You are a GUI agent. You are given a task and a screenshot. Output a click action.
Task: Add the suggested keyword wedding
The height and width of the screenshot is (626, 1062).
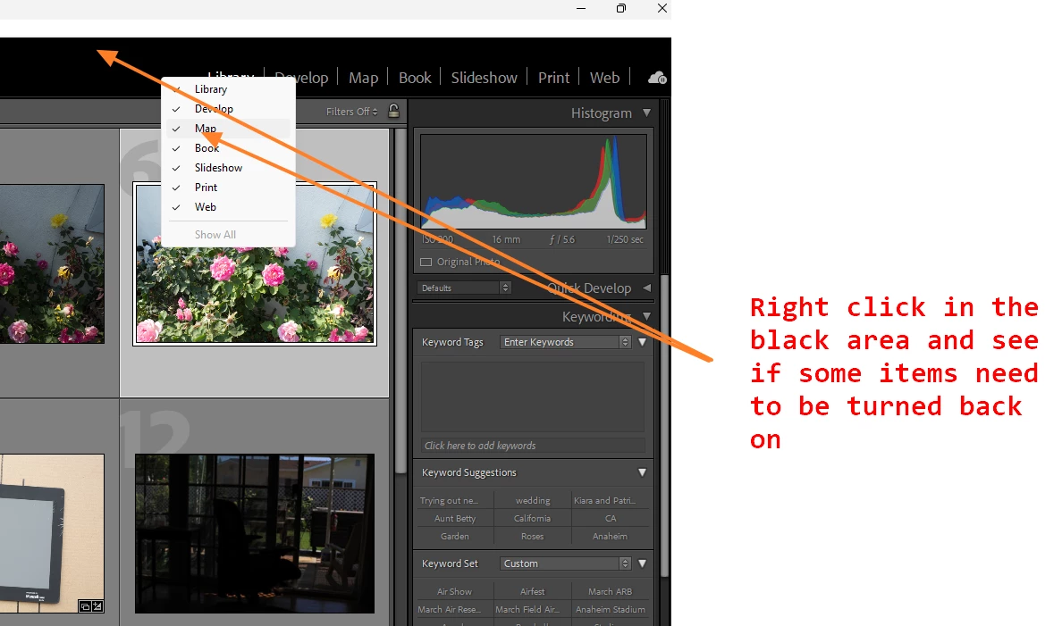[x=533, y=501]
